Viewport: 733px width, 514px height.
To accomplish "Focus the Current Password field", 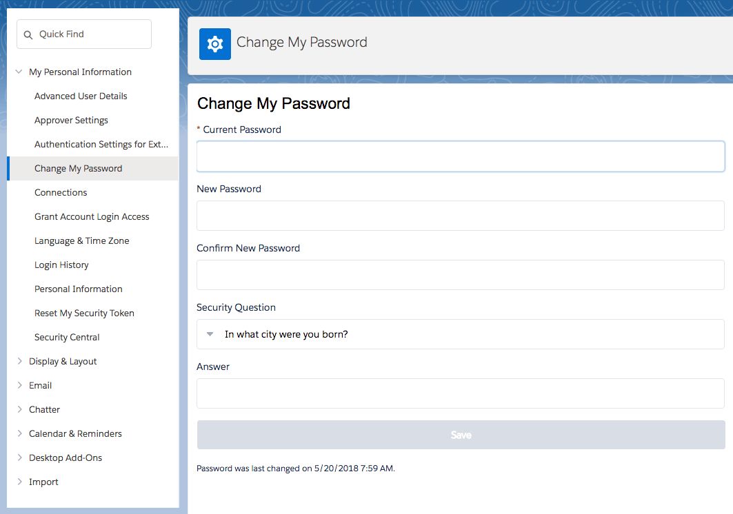I will click(x=460, y=156).
